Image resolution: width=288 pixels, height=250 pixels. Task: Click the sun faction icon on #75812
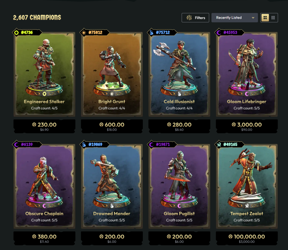(x=84, y=33)
